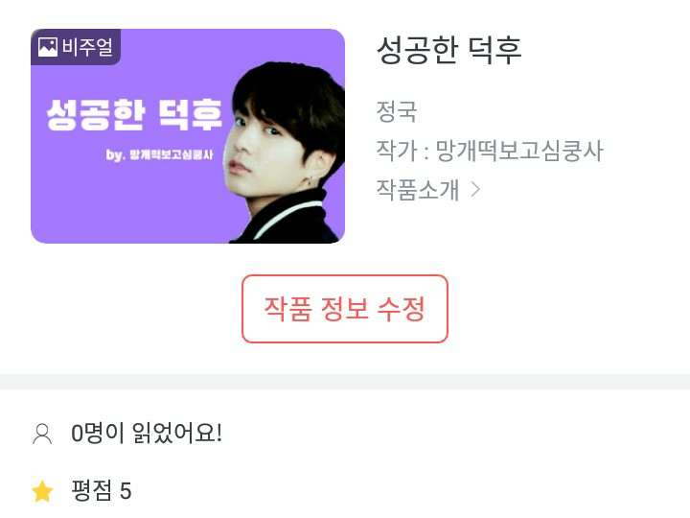Click the person icon beside reader count

pos(42,434)
